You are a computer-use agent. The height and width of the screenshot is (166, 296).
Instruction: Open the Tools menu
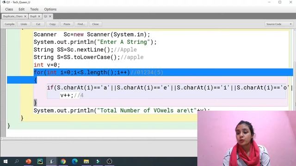[x=34, y=9]
